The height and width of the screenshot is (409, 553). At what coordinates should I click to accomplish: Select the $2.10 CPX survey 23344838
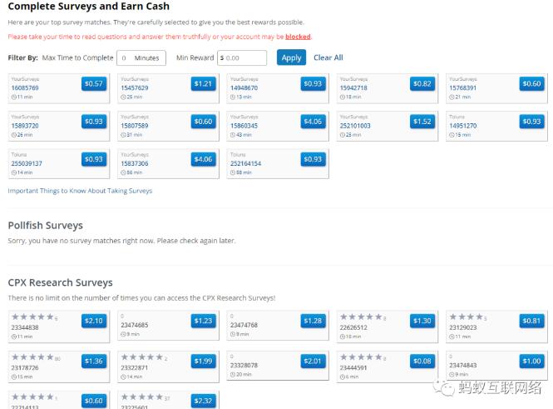pos(94,321)
